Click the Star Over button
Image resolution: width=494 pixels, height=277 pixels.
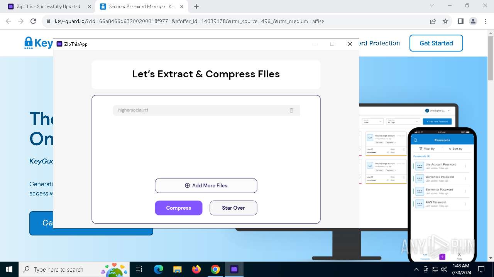[233, 208]
